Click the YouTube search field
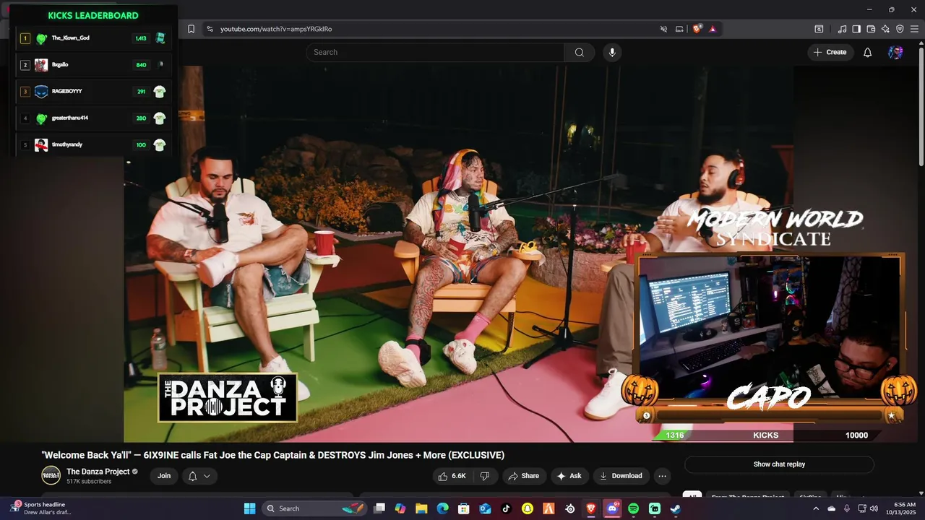Image resolution: width=925 pixels, height=520 pixels. (435, 52)
